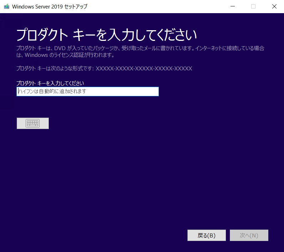284x252 pixels.
Task: Click the small label above the key field
Action: click(x=50, y=83)
